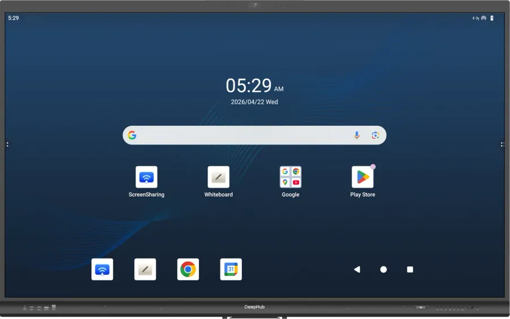Tap the hotspot icon in status bar
This screenshot has height=319, width=510.
(x=484, y=18)
